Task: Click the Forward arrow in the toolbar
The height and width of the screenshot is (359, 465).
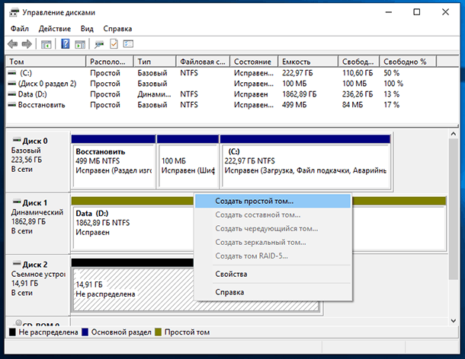Action: pyautogui.click(x=27, y=44)
